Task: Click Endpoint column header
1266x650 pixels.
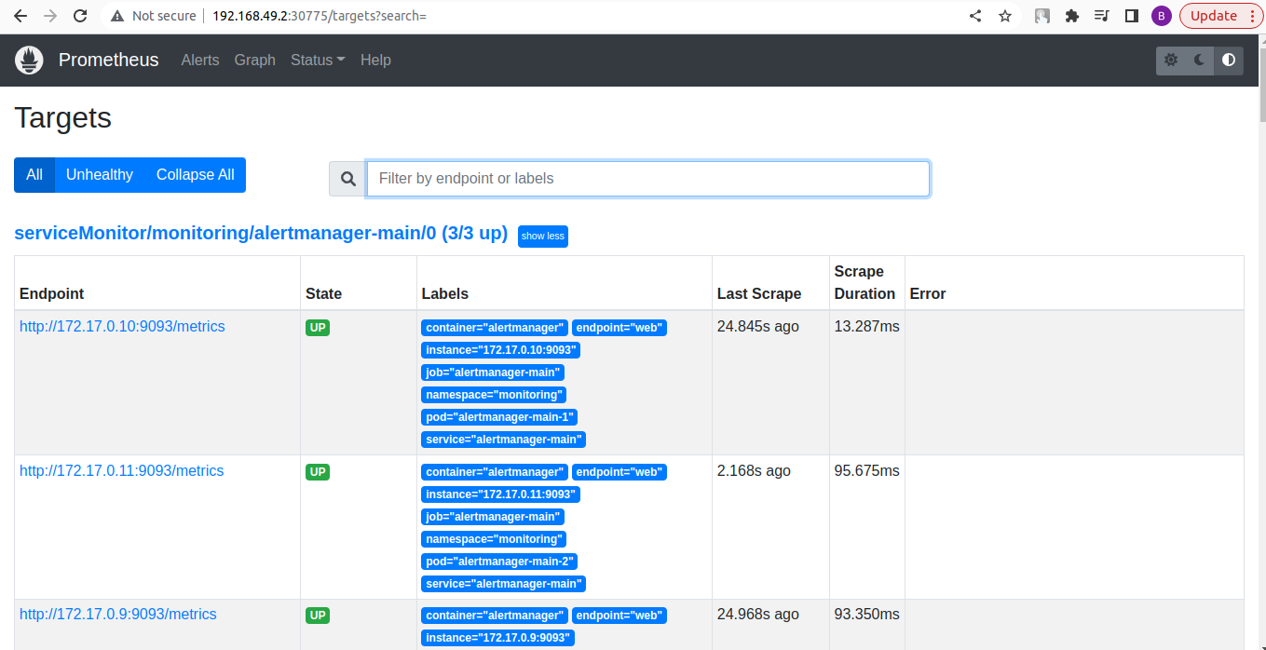Action: tap(52, 294)
